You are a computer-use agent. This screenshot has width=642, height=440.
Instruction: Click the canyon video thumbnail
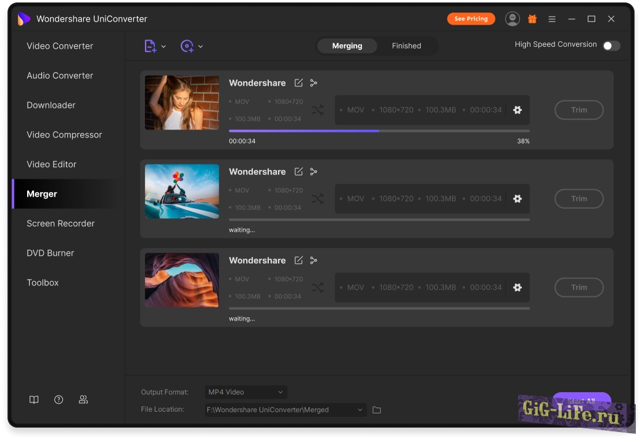pos(182,280)
